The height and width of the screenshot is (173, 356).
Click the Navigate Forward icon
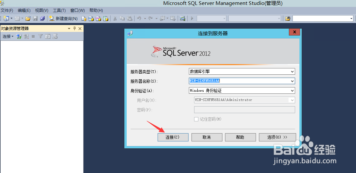pos(173,19)
